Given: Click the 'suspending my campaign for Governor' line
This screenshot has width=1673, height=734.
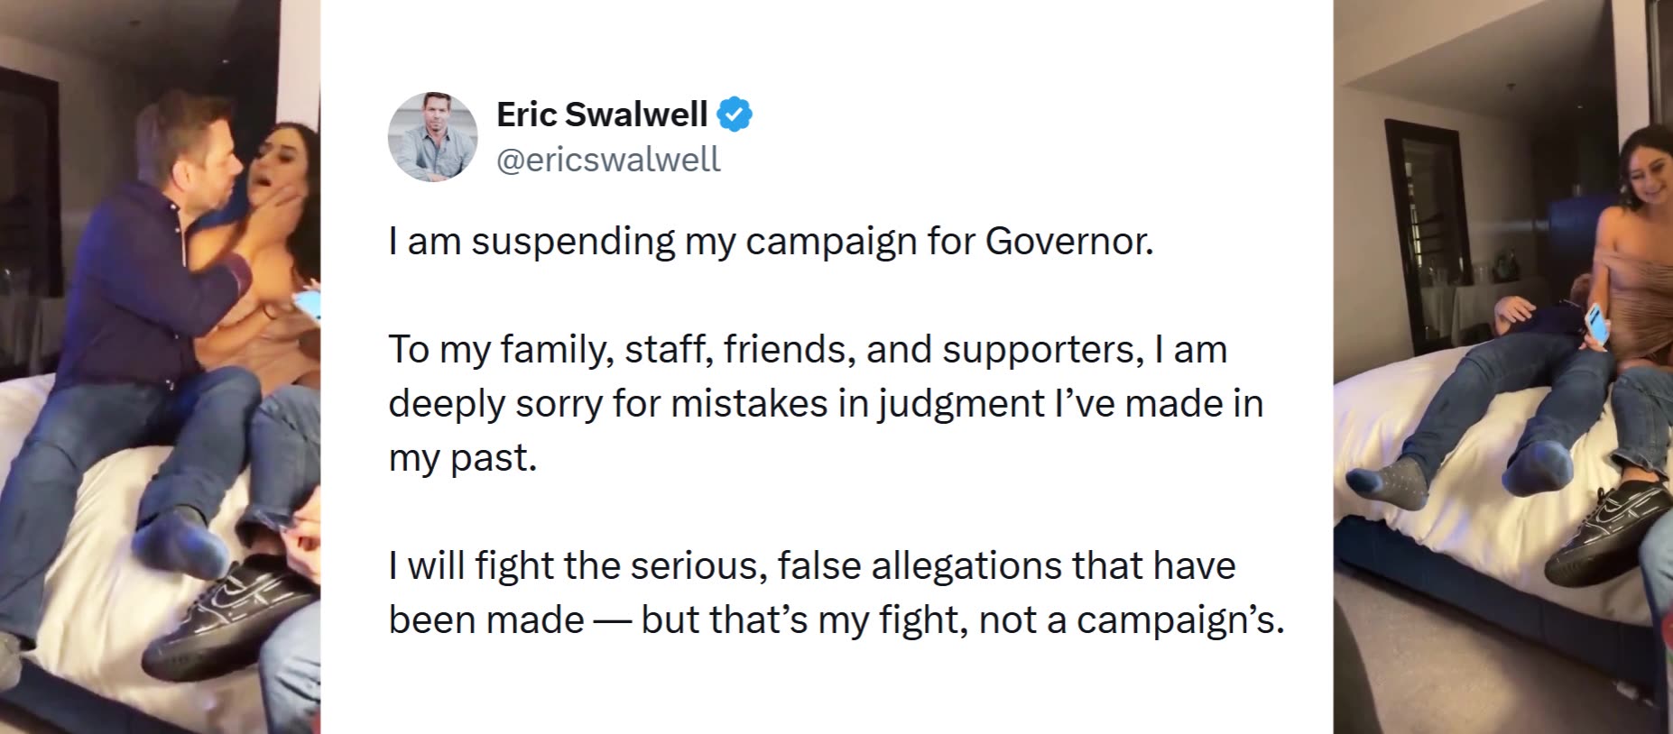Looking at the screenshot, I should point(771,242).
